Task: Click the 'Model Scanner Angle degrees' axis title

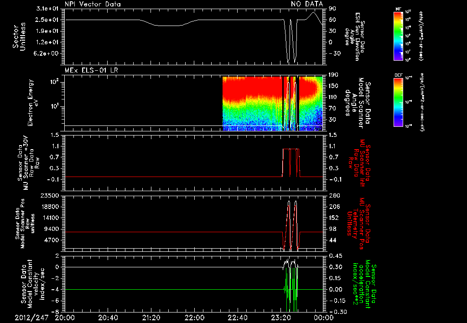Action: [358, 103]
